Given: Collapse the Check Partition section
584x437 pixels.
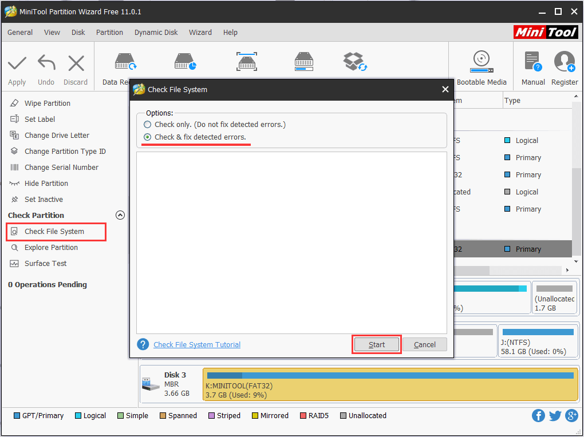Looking at the screenshot, I should (120, 215).
